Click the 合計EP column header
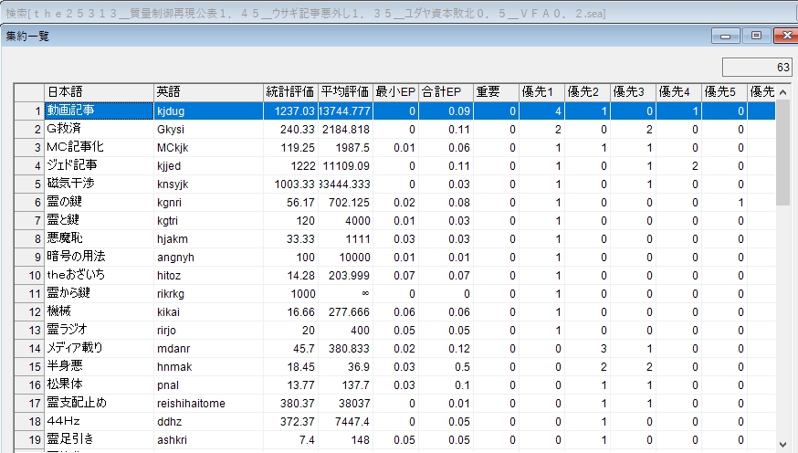Image resolution: width=798 pixels, height=453 pixels. (446, 91)
